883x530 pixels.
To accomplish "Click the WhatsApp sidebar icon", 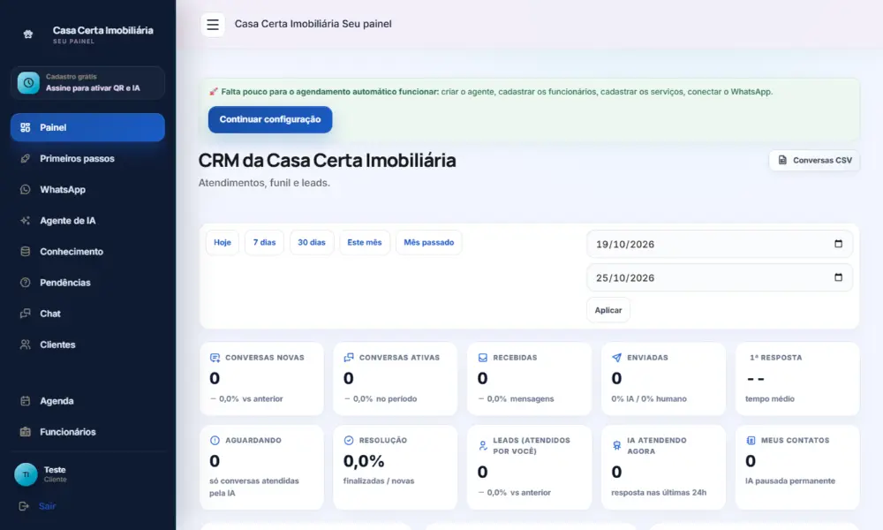I will [x=26, y=189].
